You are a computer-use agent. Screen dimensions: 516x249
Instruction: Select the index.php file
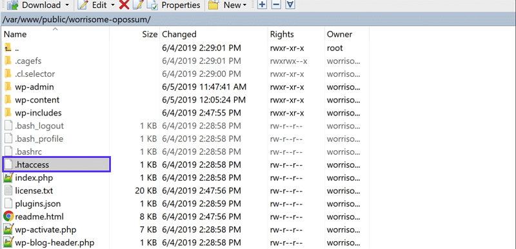(x=34, y=177)
